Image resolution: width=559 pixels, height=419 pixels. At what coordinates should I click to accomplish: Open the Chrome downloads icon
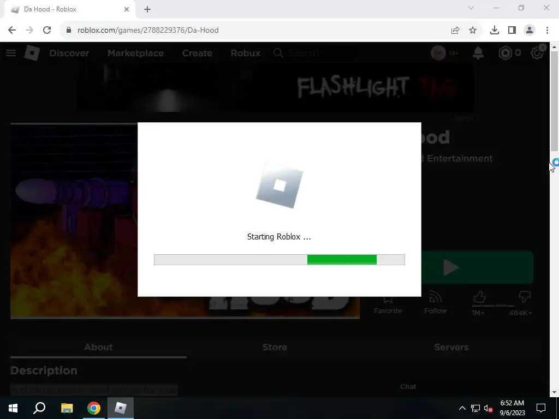pyautogui.click(x=495, y=31)
